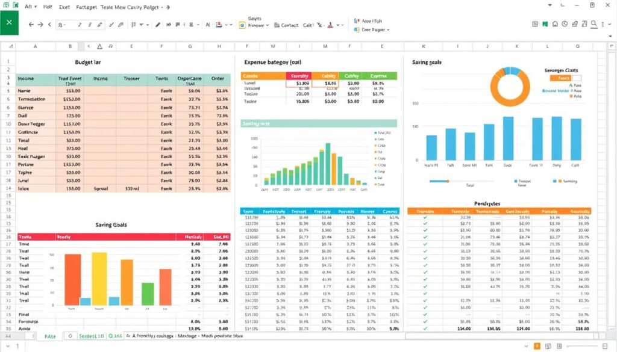Click the checkmark icon in toolbar
The width and height of the screenshot is (617, 352).
pos(111,25)
